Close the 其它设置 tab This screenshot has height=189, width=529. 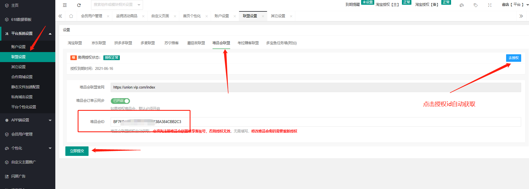point(291,16)
